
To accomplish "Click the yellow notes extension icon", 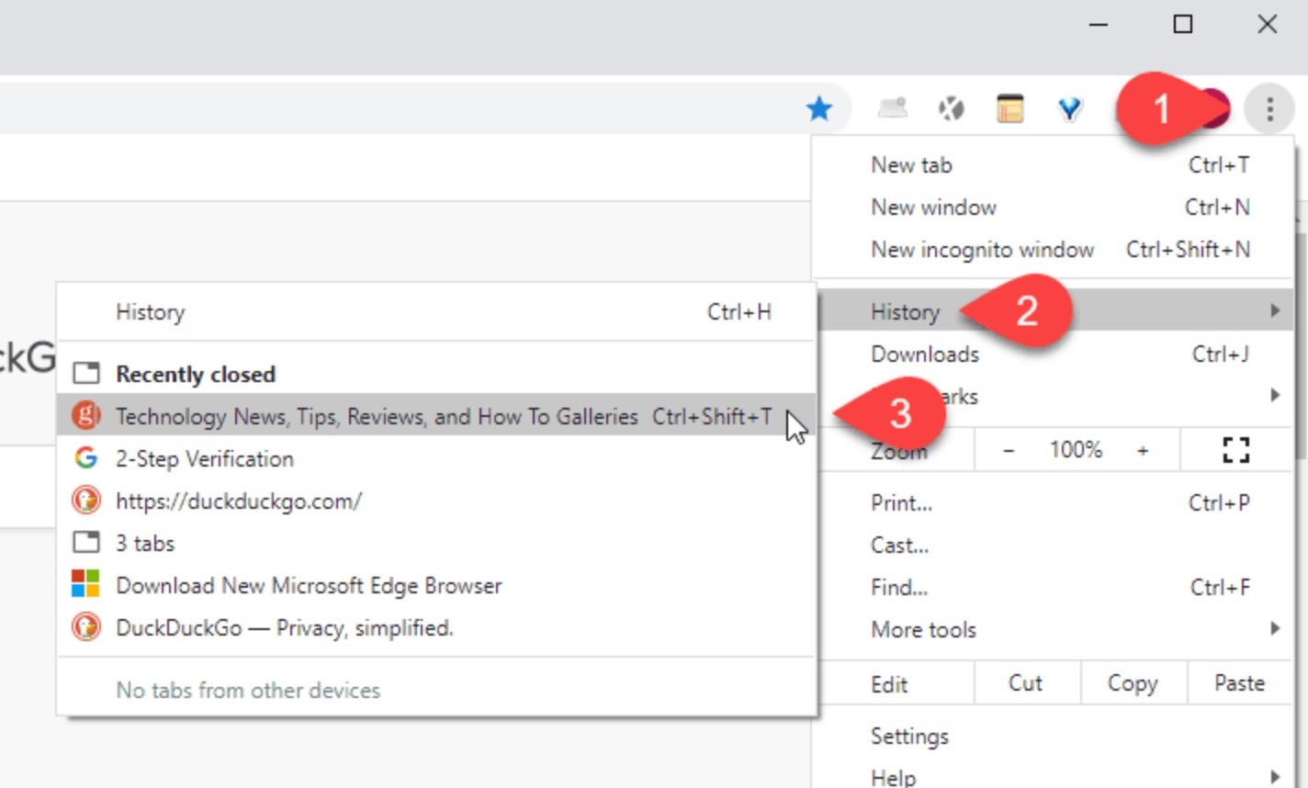I will (x=1009, y=109).
